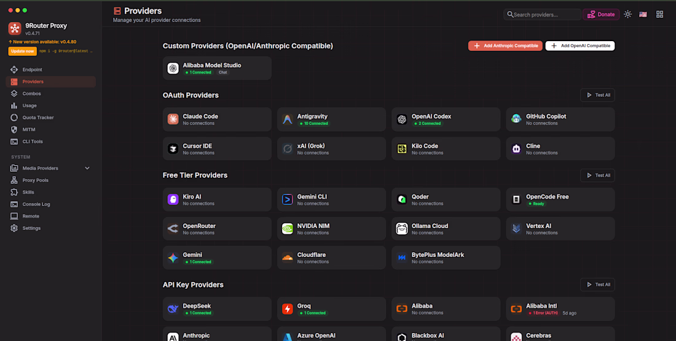Viewport: 676px width, 341px height.
Task: Click Test All for Free Tier Providers
Action: tap(597, 175)
